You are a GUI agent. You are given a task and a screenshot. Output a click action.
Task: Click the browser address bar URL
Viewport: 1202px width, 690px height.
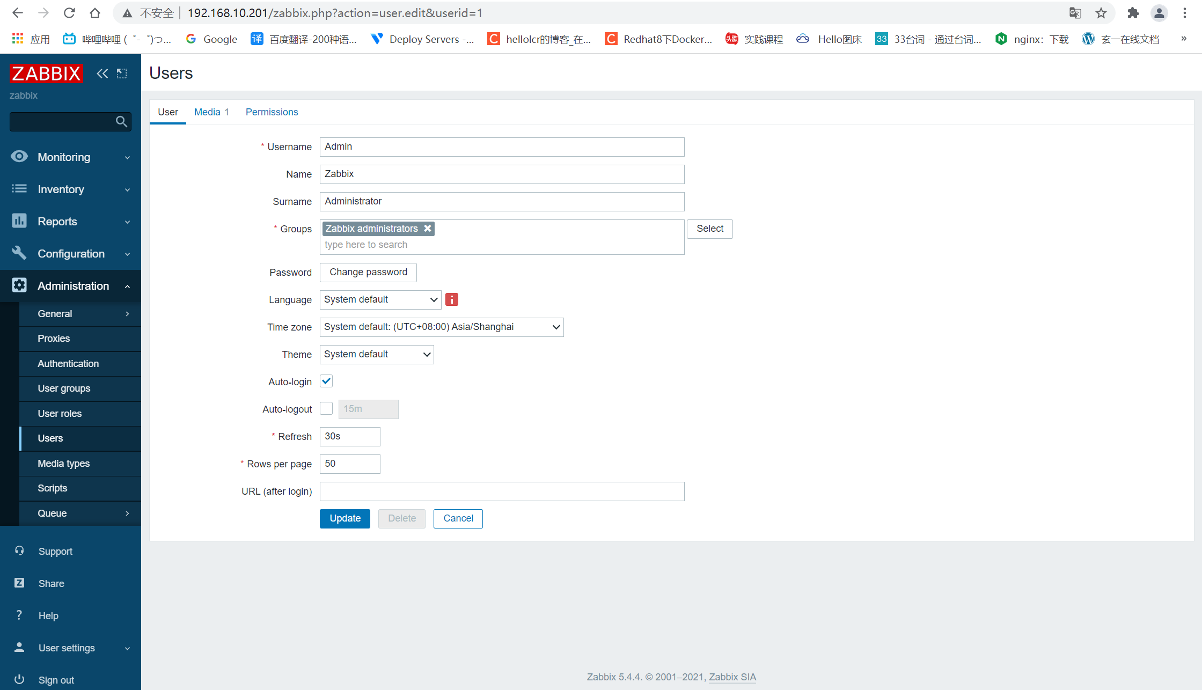335,13
